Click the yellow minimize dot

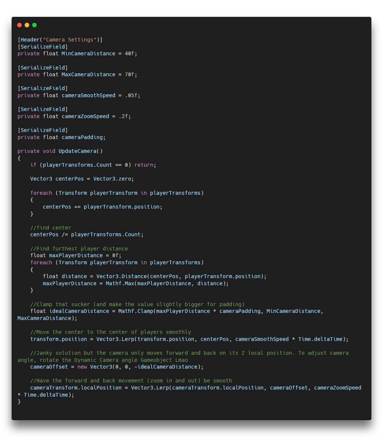pyautogui.click(x=27, y=25)
